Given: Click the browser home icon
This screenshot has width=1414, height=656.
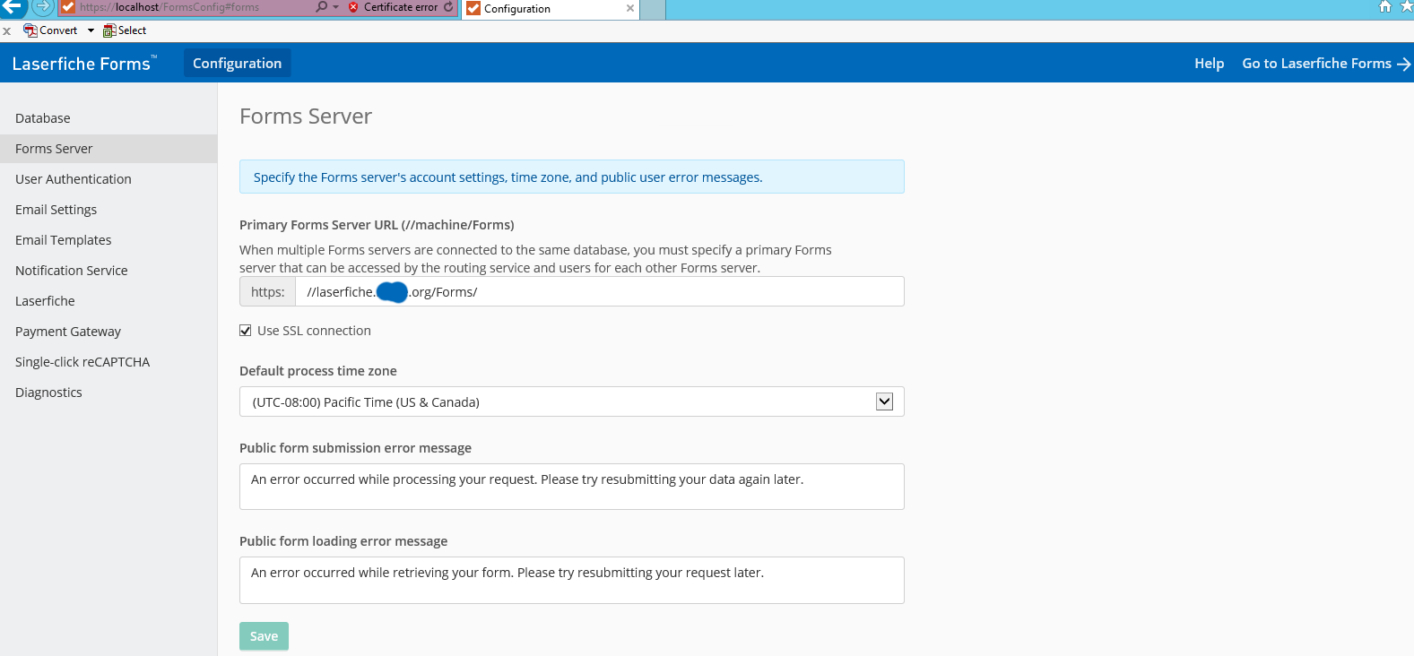Looking at the screenshot, I should (x=1385, y=6).
